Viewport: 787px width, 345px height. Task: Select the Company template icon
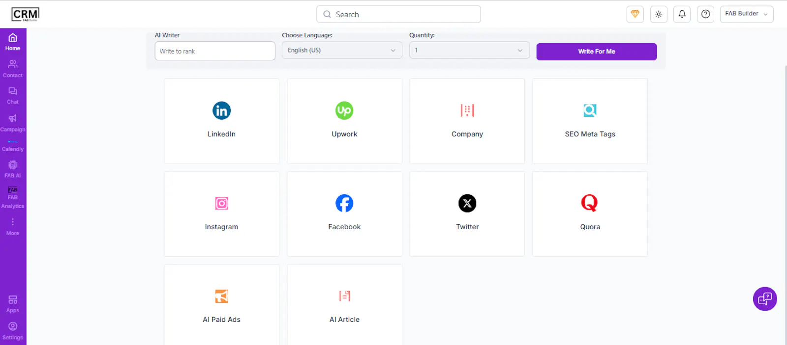coord(467,110)
